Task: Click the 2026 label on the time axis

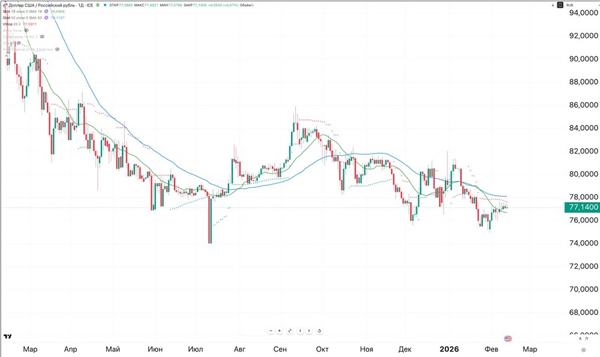Action: tap(449, 349)
